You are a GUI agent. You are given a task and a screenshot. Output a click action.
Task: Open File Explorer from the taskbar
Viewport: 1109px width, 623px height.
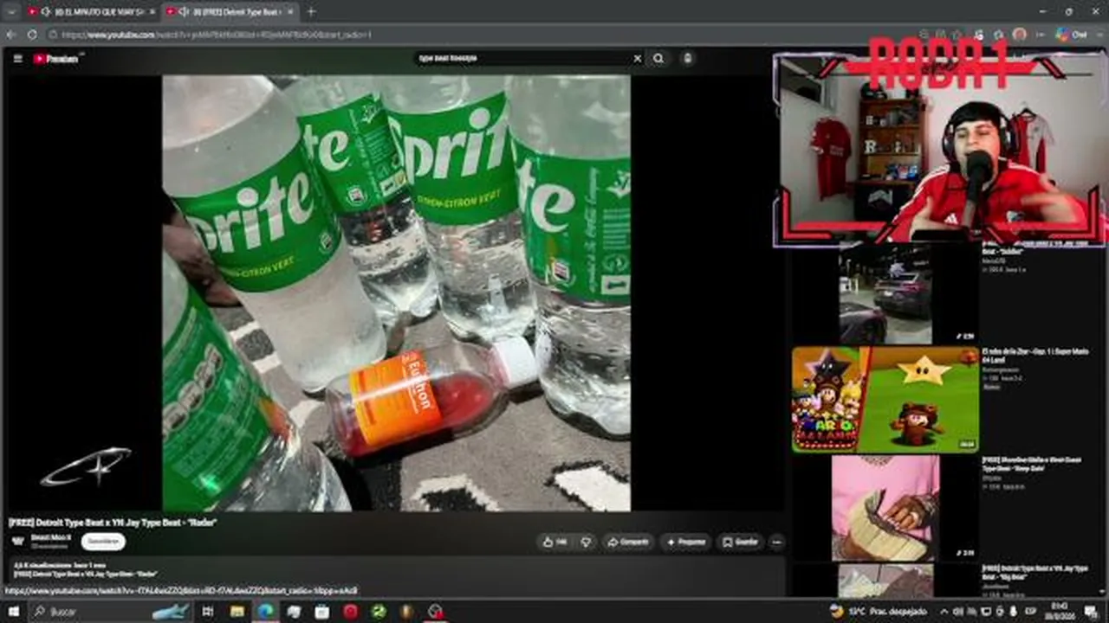pyautogui.click(x=237, y=612)
